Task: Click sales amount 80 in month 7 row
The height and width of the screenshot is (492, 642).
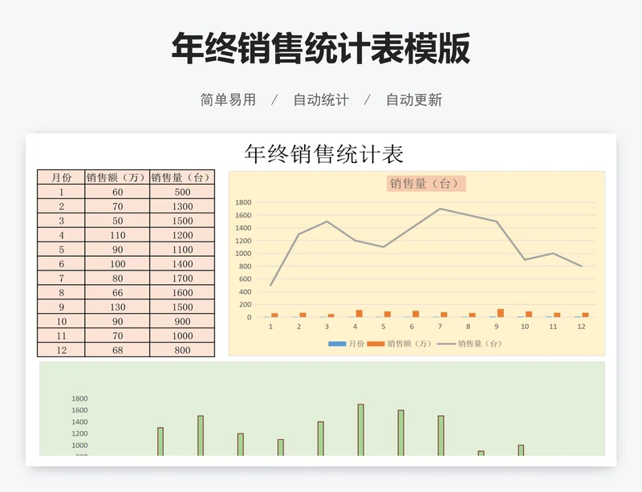Action: [x=117, y=278]
